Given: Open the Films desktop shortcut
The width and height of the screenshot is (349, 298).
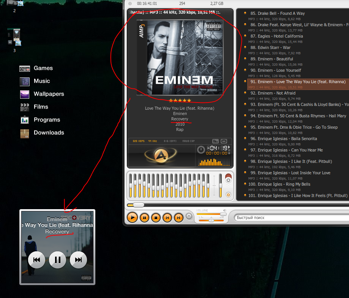Looking at the screenshot, I should [x=34, y=107].
